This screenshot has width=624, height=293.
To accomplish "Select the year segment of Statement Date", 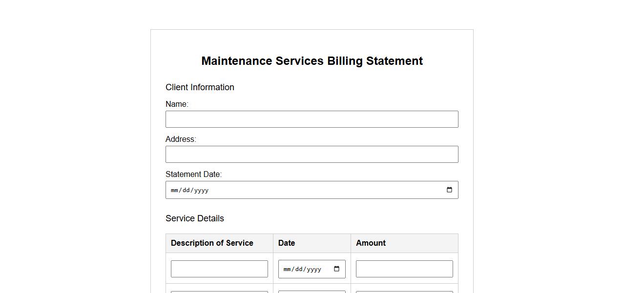I will coord(201,190).
